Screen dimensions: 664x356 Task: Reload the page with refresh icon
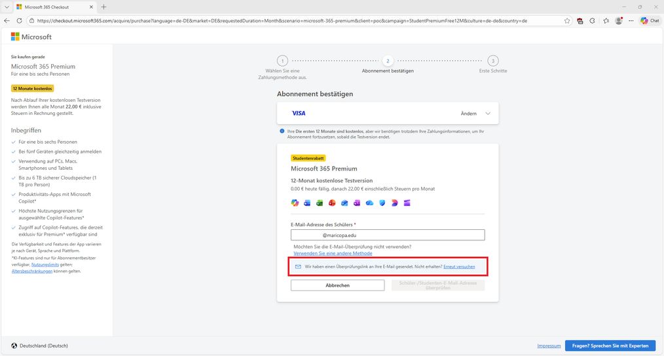point(19,21)
